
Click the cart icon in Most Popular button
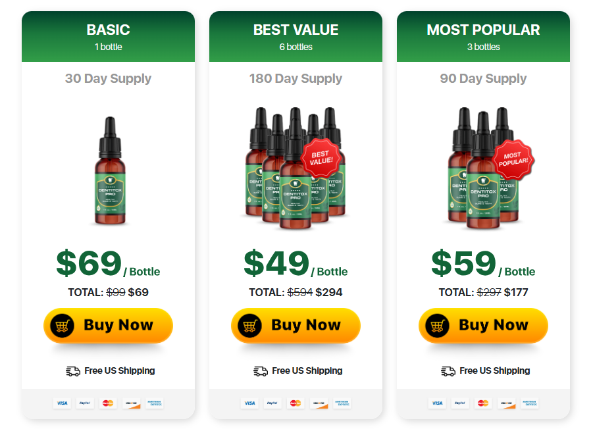pos(438,326)
